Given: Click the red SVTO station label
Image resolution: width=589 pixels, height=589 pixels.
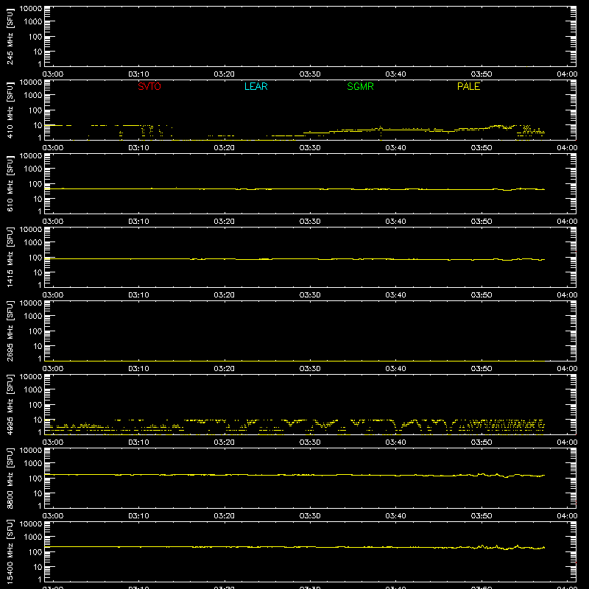Looking at the screenshot, I should [x=149, y=86].
